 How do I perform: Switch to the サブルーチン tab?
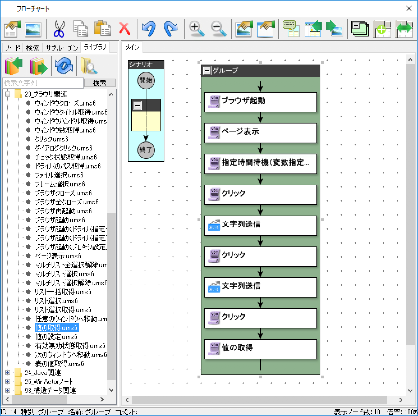tap(62, 48)
